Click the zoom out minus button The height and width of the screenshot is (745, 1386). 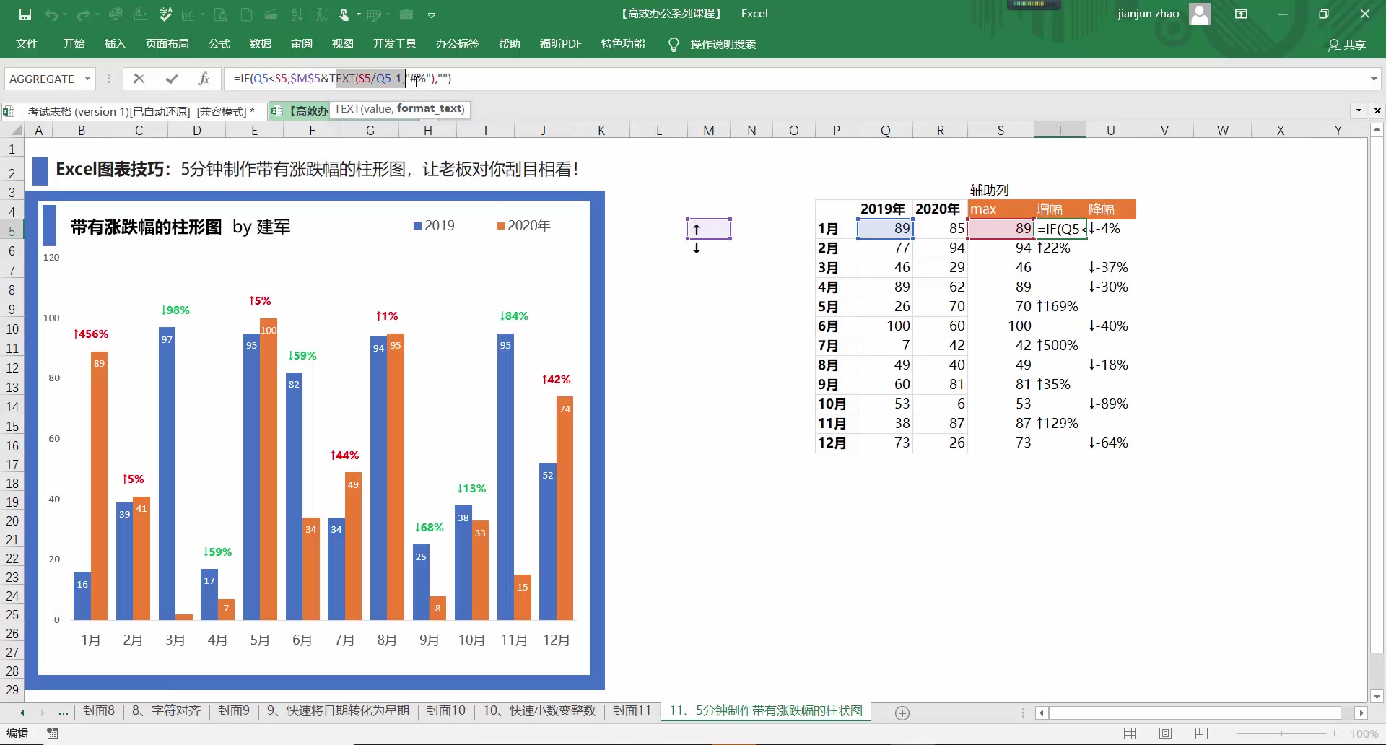[1228, 733]
